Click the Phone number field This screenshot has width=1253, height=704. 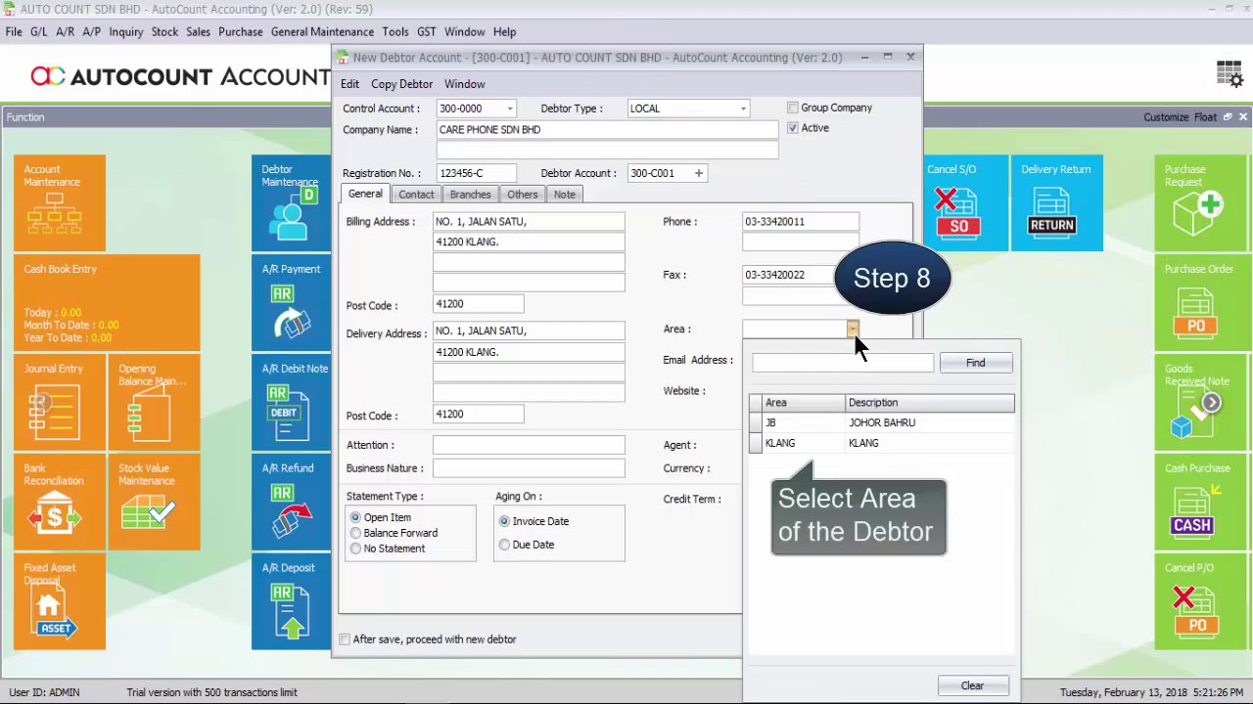coord(801,222)
